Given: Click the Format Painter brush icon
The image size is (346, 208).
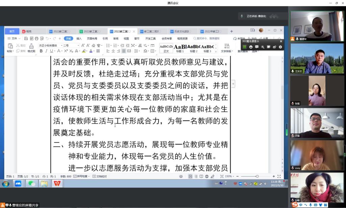Looking at the screenshot, I should coord(31,46).
